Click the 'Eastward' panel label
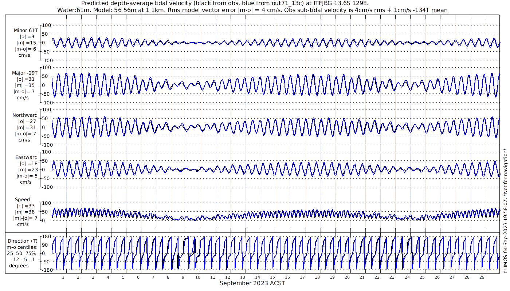Image resolution: width=510 pixels, height=291 pixels. pos(26,158)
